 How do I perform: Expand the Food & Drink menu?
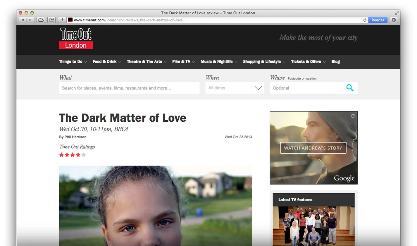coord(107,61)
